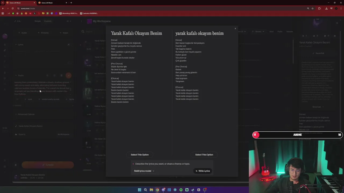
Task: Open Telegram from the taskbar
Action: tap(175, 190)
